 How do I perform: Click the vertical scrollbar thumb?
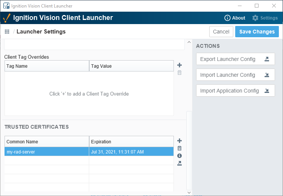click(189, 150)
